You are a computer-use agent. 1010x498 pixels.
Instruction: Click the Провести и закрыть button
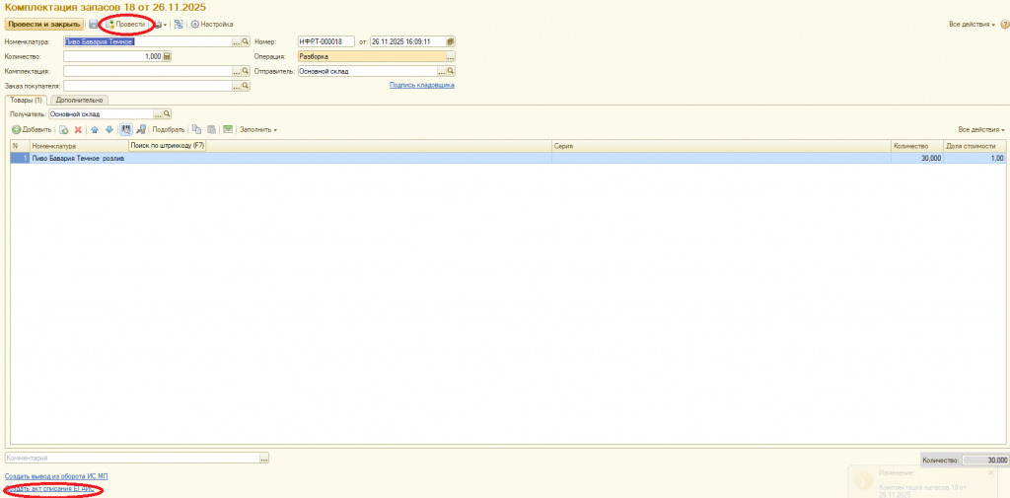tap(44, 24)
